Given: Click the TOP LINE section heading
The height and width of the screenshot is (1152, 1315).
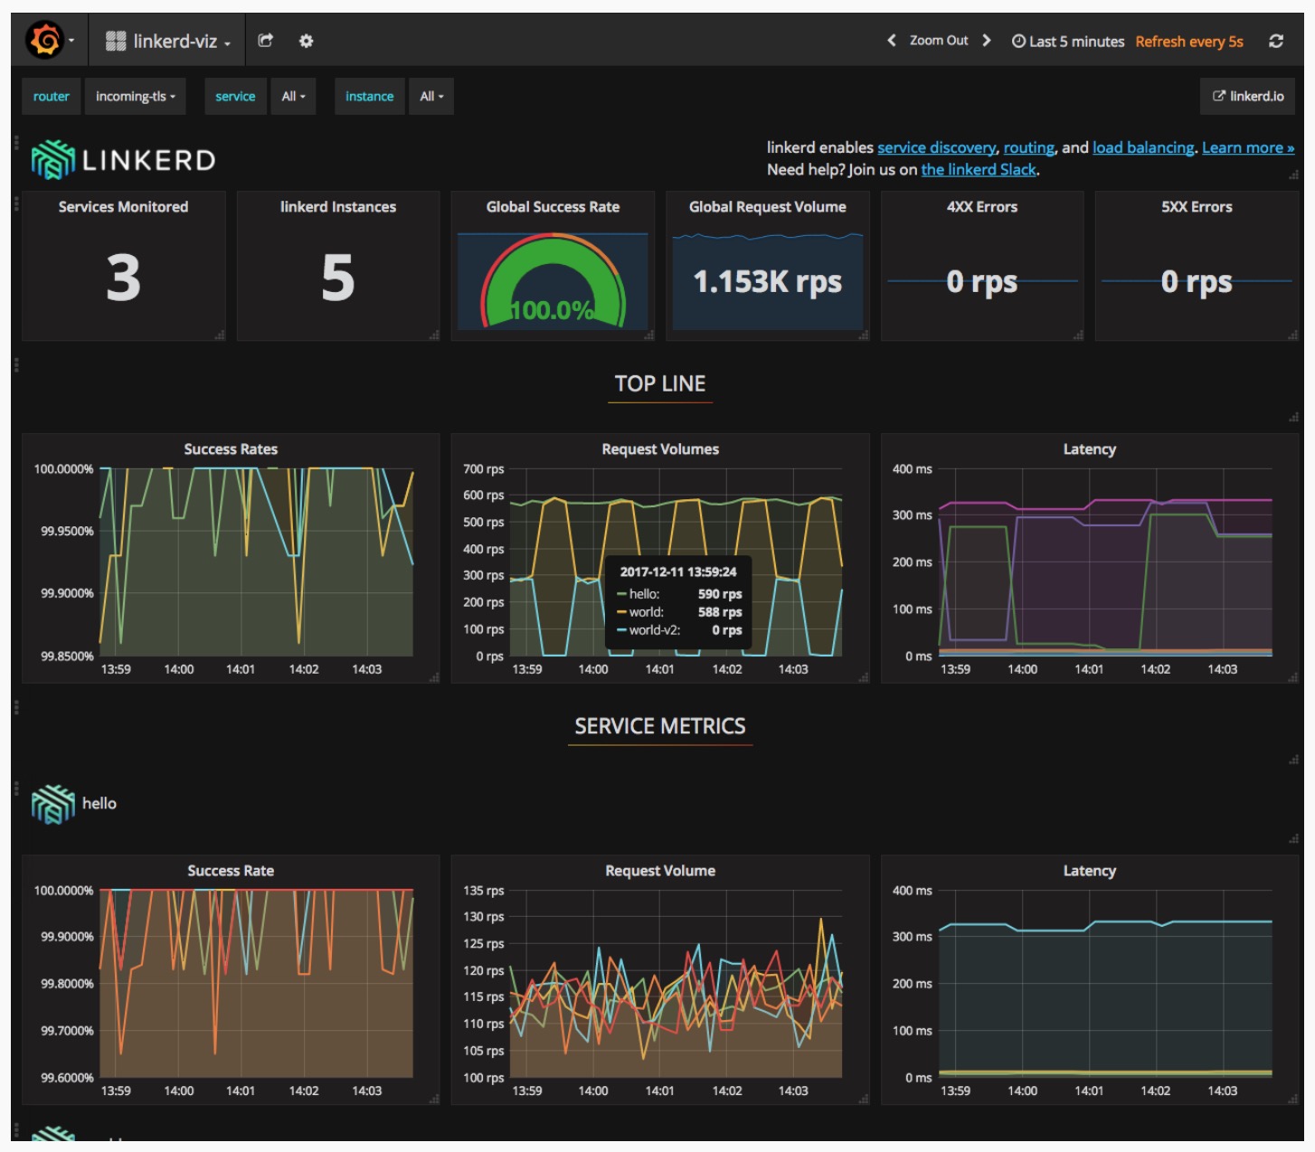Looking at the screenshot, I should coord(660,384).
